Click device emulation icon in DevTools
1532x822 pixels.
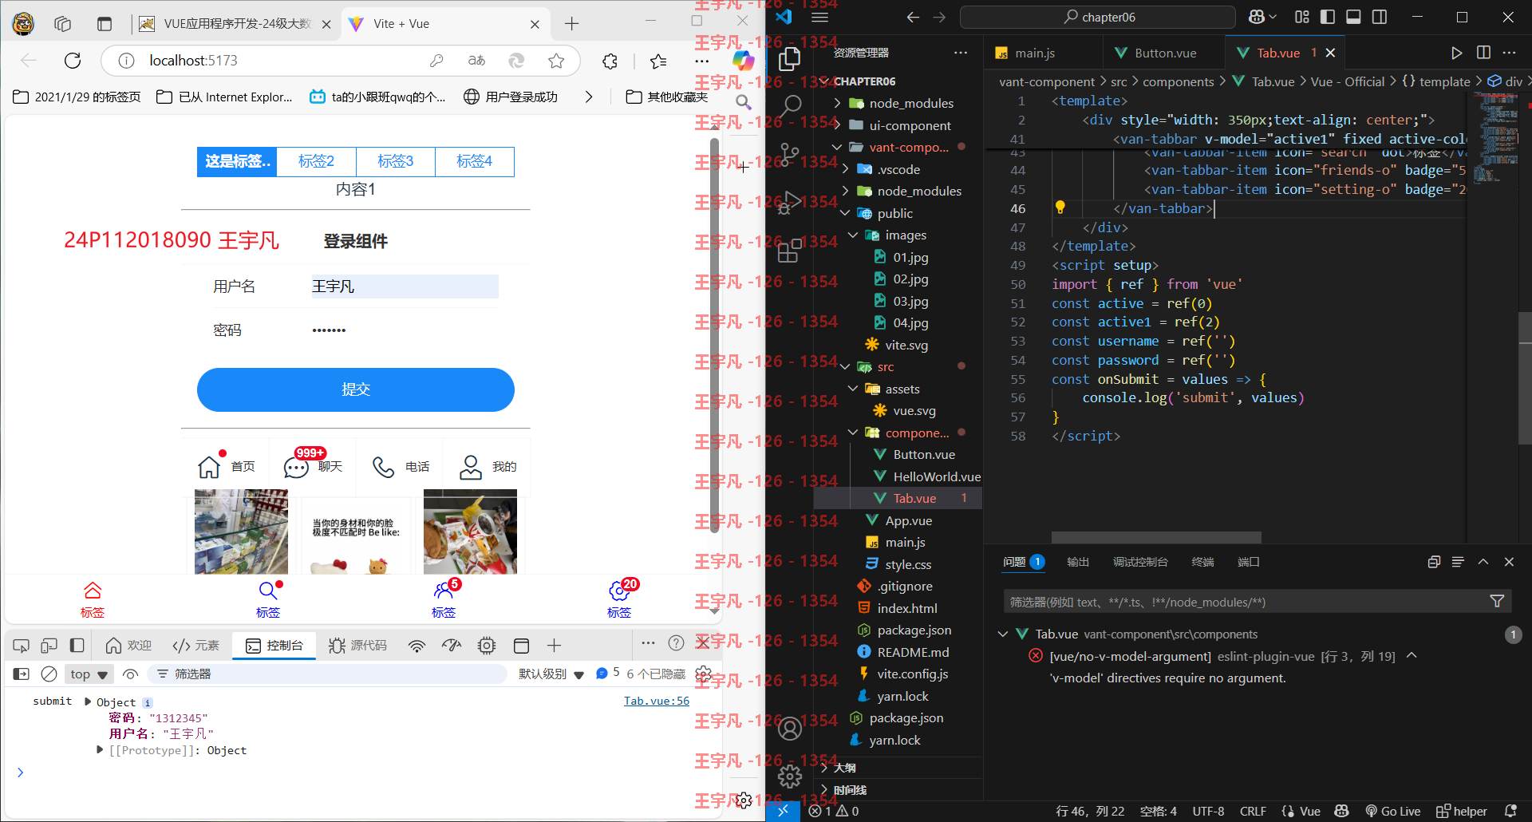49,645
